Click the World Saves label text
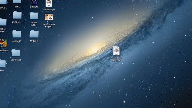 (x=17, y=22)
